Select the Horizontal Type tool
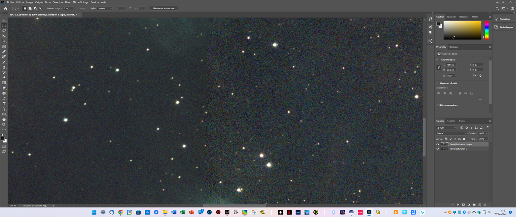This screenshot has width=516, height=217. [x=4, y=104]
